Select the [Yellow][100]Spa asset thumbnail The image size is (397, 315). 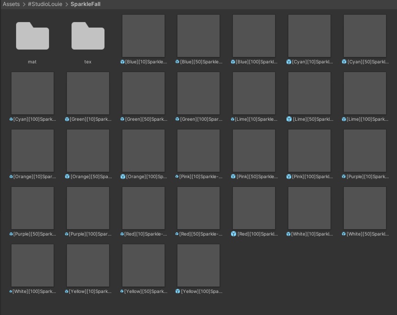(x=198, y=265)
